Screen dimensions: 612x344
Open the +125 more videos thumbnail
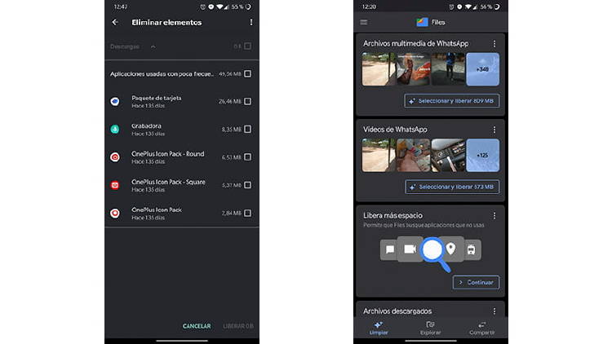tap(483, 155)
